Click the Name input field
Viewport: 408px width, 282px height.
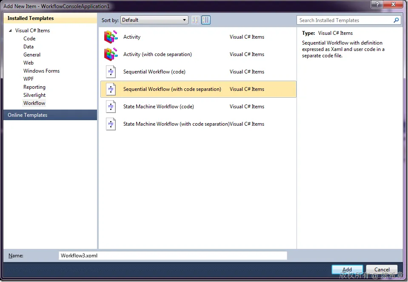[173, 256]
